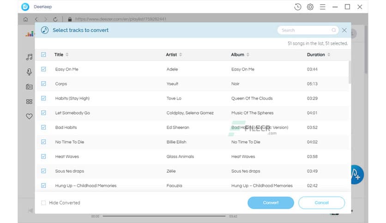Open the conversion history clock icon

[298, 7]
